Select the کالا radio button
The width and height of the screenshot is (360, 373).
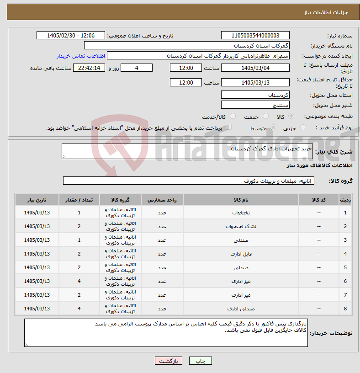tap(291, 116)
